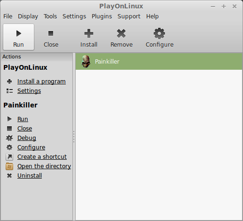Open the Plugins menu
The height and width of the screenshot is (221, 243).
coord(102,16)
